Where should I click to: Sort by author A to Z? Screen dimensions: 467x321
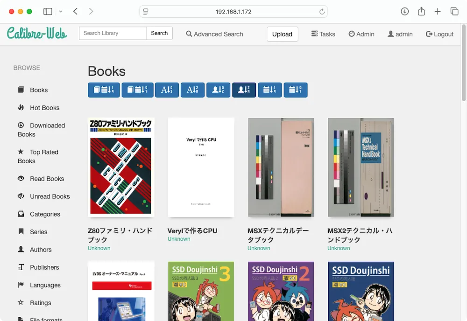tap(218, 90)
